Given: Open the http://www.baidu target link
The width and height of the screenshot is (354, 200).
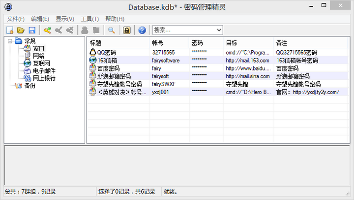Looking at the screenshot, I should [x=248, y=68].
